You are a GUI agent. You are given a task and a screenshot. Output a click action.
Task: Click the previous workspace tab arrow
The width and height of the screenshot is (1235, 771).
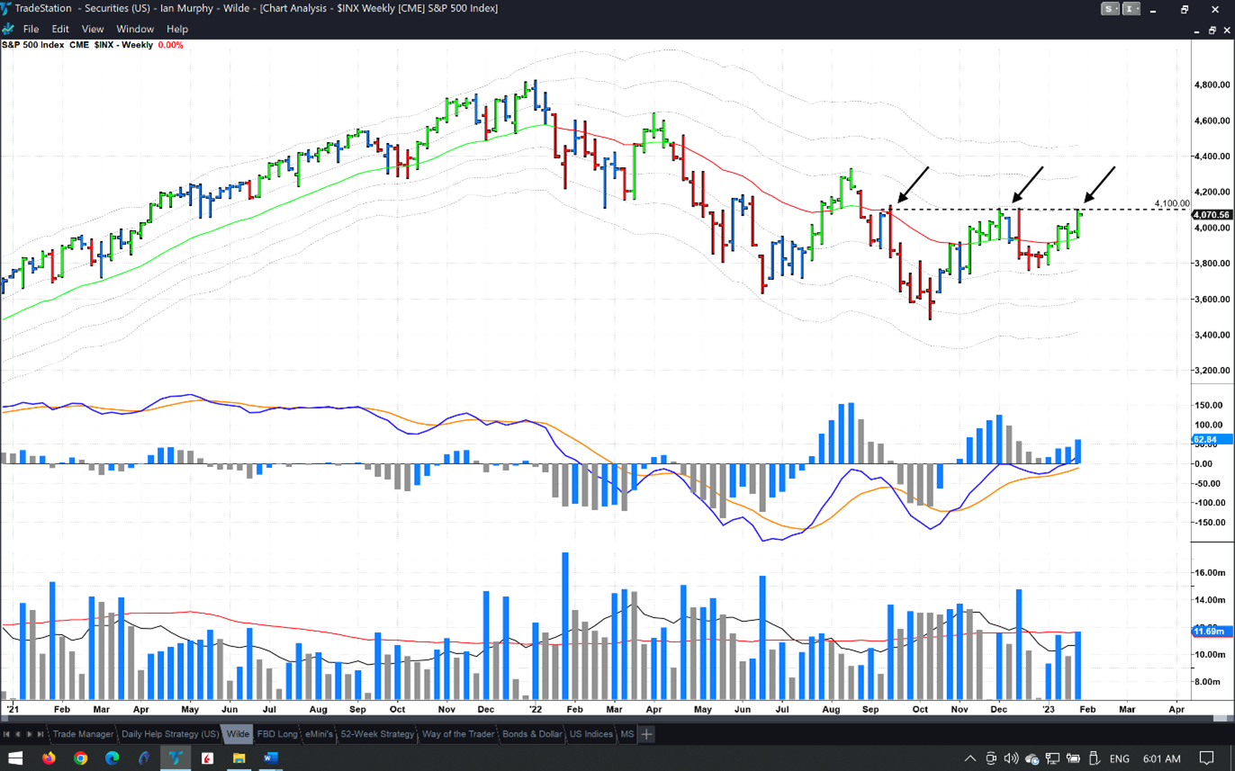pyautogui.click(x=17, y=734)
